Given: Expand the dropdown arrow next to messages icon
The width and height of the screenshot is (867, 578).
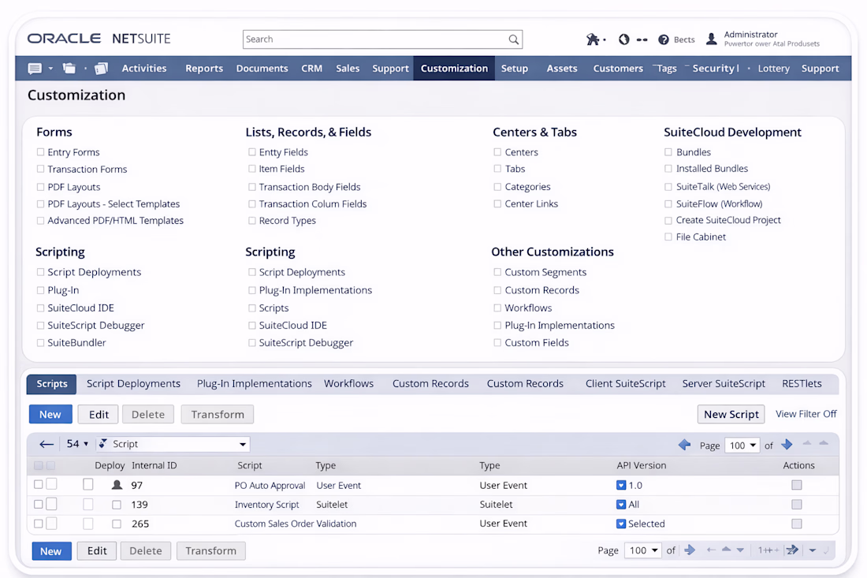Looking at the screenshot, I should pos(50,69).
